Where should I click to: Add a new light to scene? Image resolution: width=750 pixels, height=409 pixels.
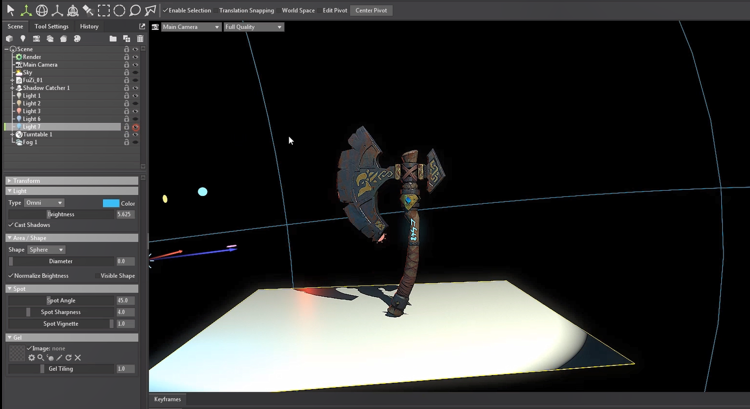(x=22, y=39)
